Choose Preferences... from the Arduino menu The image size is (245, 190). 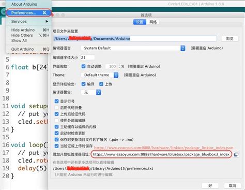(29, 13)
